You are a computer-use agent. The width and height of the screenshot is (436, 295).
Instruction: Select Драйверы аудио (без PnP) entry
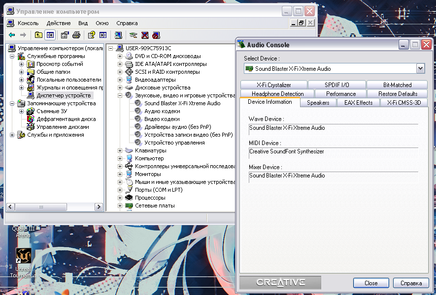point(178,127)
